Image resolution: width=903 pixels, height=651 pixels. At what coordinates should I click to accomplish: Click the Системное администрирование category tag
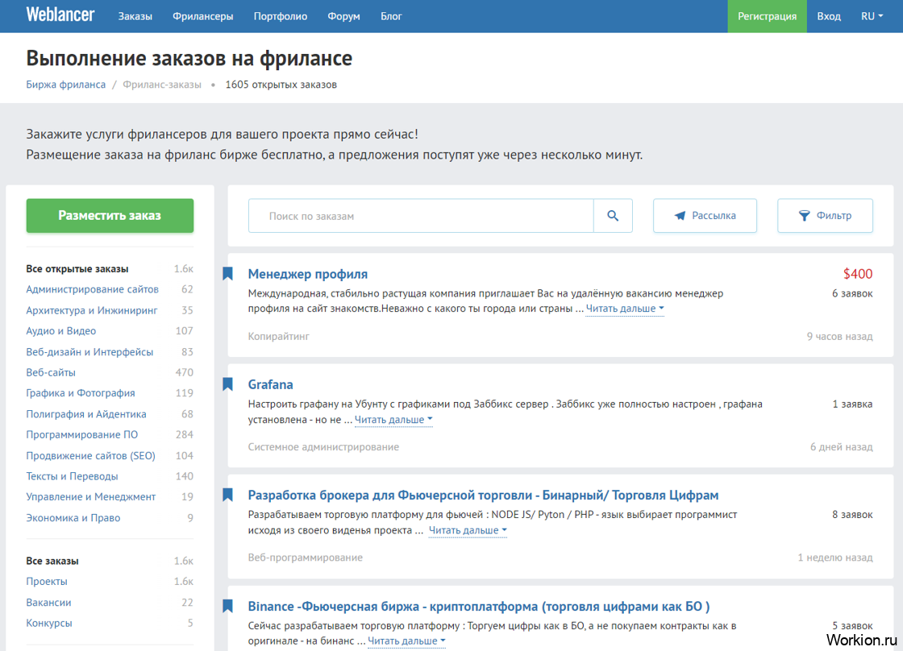[323, 446]
